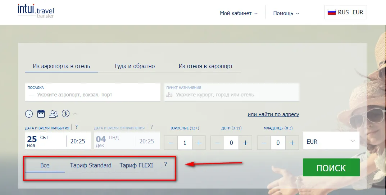Click the clock time icon
386x195 pixels.
click(x=29, y=114)
